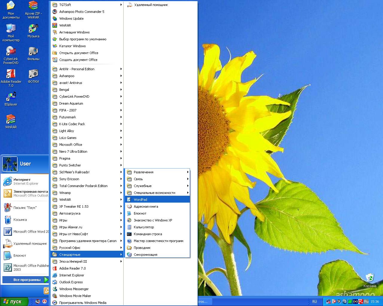Viewport: 383px width, 306px height.
Task: Click the ФОТКИ desktop shortcut
Action: point(33,76)
